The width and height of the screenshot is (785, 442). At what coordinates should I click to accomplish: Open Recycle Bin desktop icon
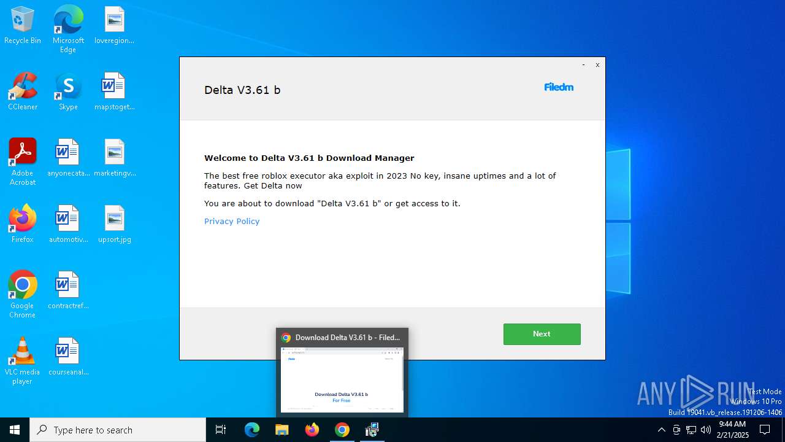(x=23, y=26)
